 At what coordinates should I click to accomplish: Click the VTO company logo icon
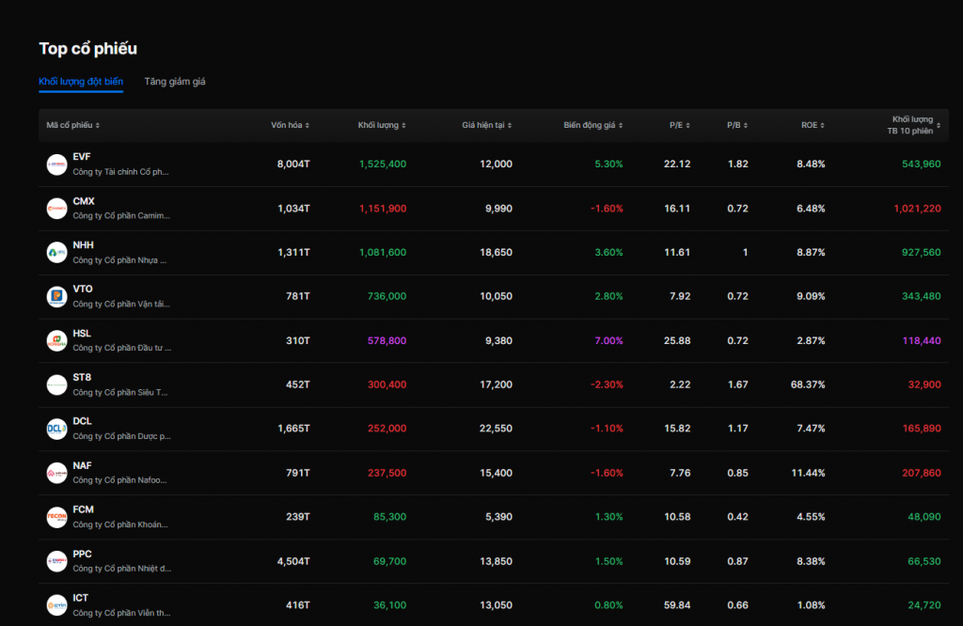pyautogui.click(x=56, y=297)
